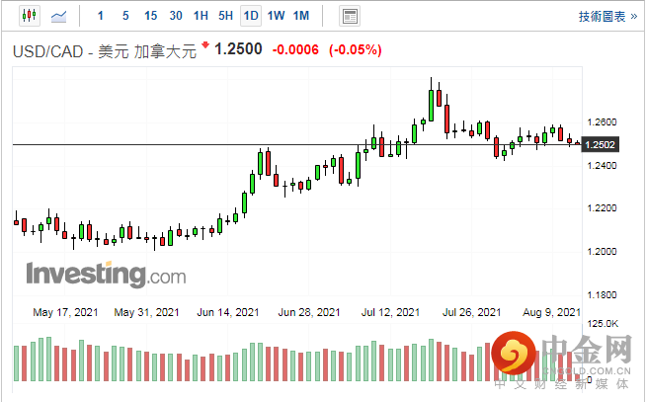Click the May 17, 2021 date label
Viewport: 646px width, 402px height.
(65, 313)
